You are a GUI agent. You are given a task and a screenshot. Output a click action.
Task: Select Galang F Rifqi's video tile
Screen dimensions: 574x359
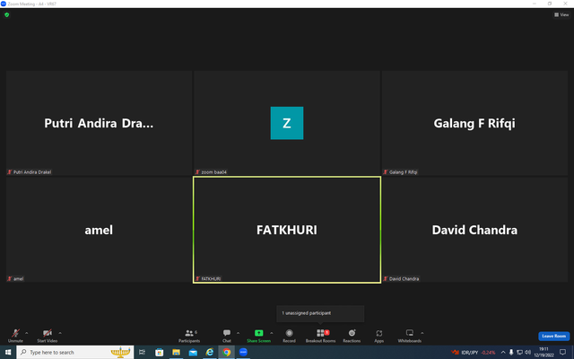point(474,123)
